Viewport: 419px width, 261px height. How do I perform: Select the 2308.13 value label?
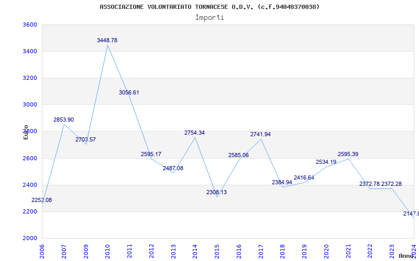click(216, 192)
